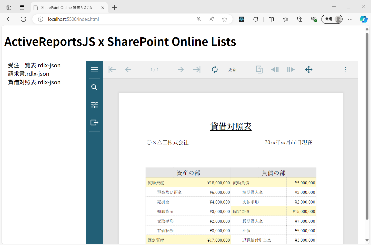Click the 流動資産 row label

click(156, 183)
